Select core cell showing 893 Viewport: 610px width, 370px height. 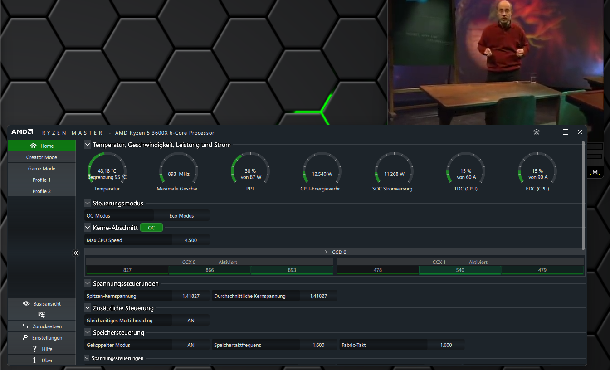point(292,270)
